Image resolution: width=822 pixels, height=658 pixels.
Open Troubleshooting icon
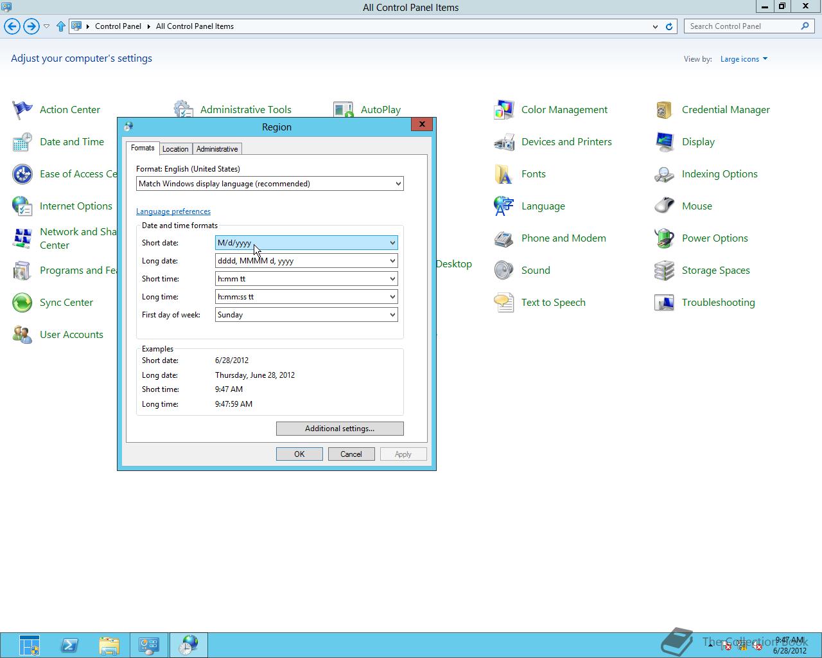click(x=665, y=303)
